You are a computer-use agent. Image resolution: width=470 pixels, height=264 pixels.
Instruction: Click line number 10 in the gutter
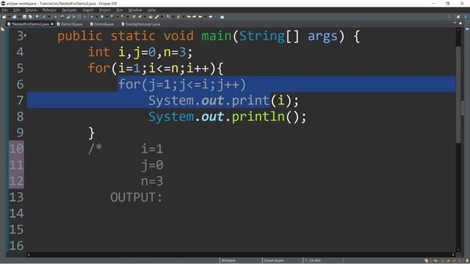[x=16, y=149]
